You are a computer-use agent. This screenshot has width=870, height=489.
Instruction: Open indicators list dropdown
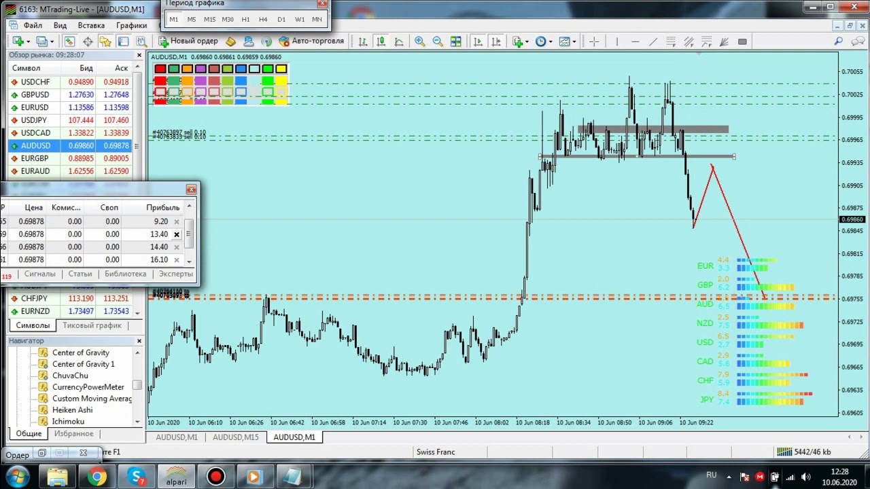(x=521, y=41)
